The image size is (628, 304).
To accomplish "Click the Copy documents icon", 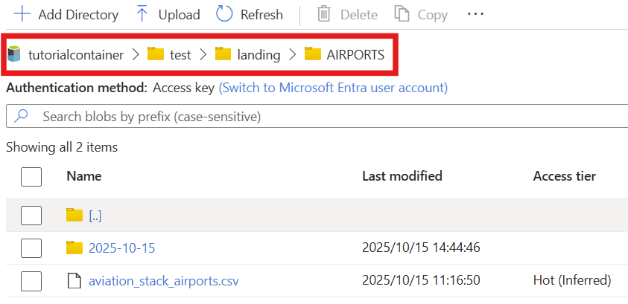I will [402, 14].
